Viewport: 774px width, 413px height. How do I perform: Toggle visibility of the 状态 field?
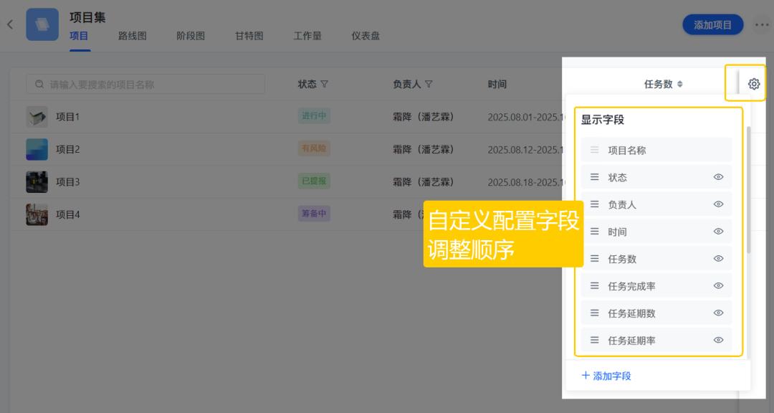tap(718, 177)
